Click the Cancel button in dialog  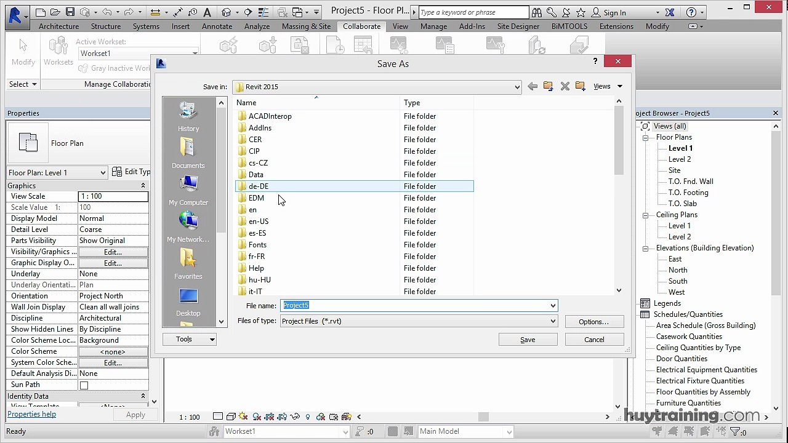click(594, 340)
